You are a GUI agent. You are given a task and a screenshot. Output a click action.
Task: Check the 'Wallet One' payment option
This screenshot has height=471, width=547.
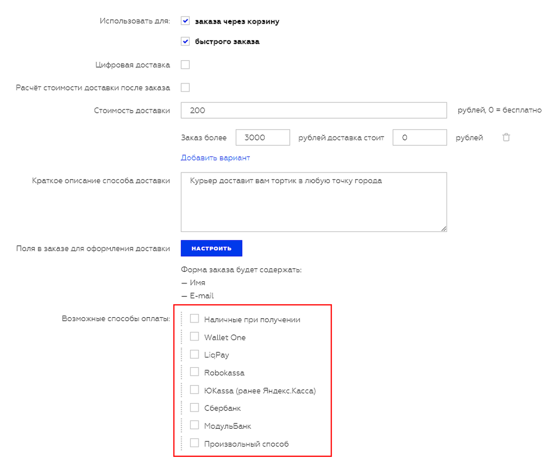[x=194, y=336]
